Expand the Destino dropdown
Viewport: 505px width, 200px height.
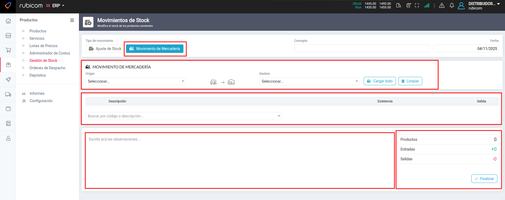pyautogui.click(x=309, y=81)
